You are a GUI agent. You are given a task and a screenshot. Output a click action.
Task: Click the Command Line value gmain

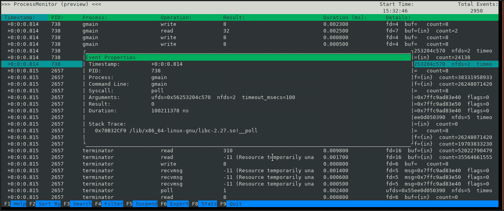click(x=159, y=84)
